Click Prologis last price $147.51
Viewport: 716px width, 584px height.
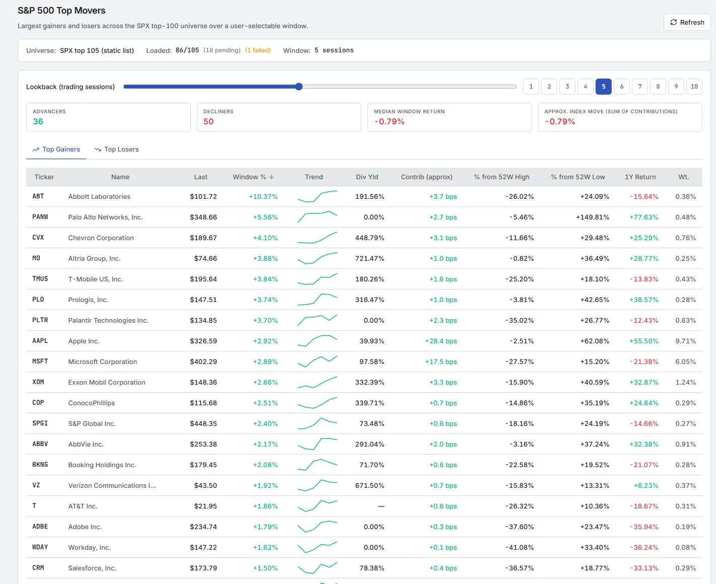pyautogui.click(x=203, y=300)
